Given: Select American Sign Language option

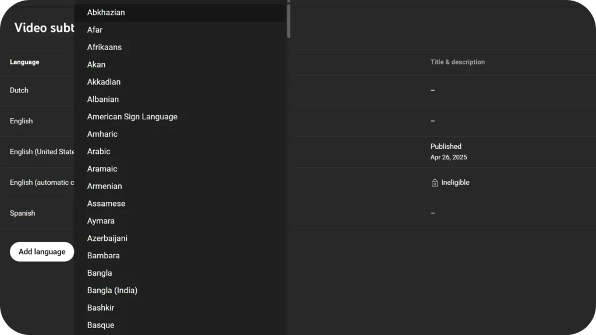Looking at the screenshot, I should 132,116.
